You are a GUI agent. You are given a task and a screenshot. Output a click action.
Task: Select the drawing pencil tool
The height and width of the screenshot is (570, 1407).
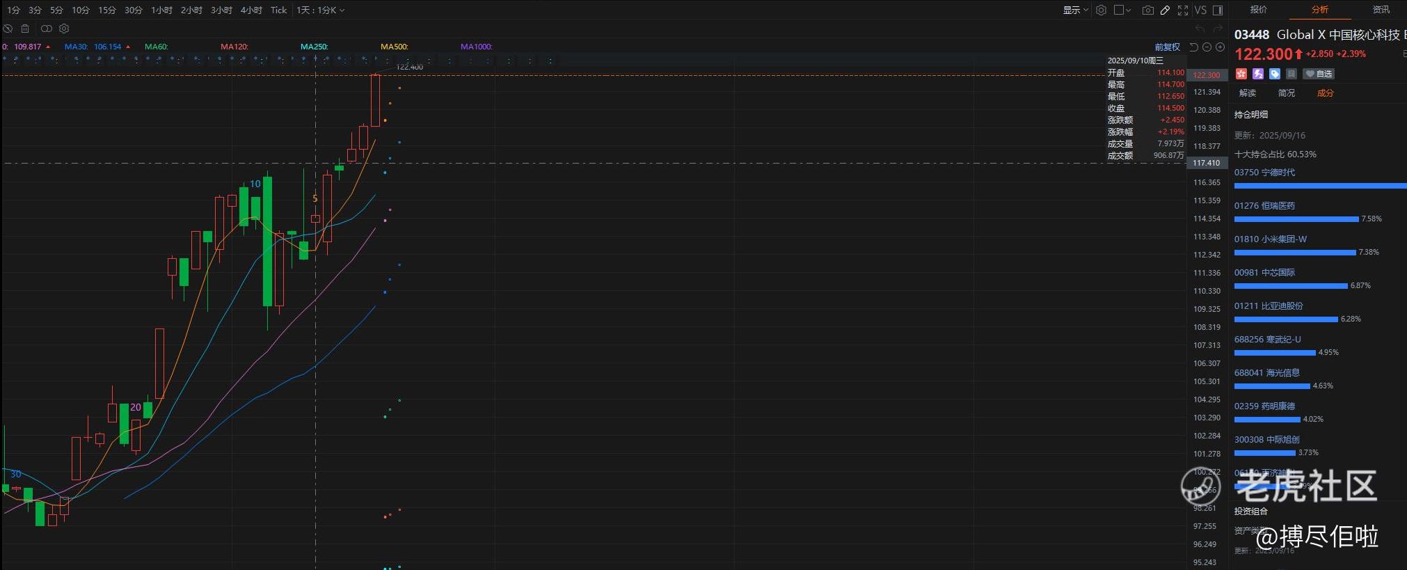coord(1165,10)
